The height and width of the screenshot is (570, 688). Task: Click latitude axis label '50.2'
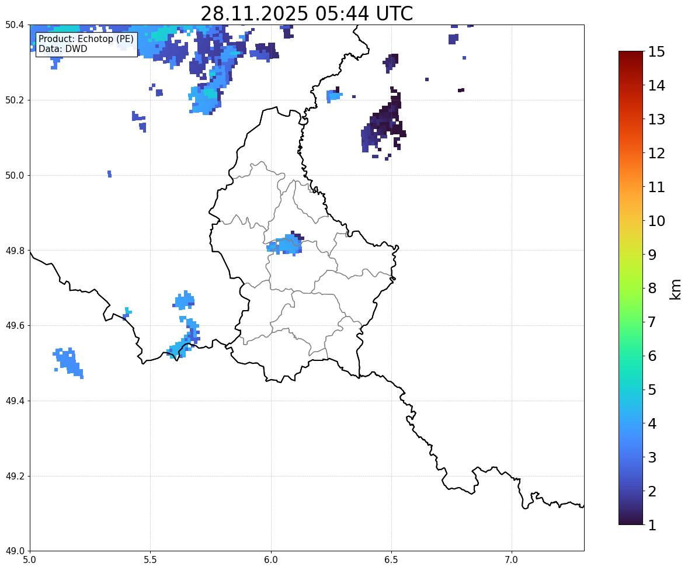point(15,100)
